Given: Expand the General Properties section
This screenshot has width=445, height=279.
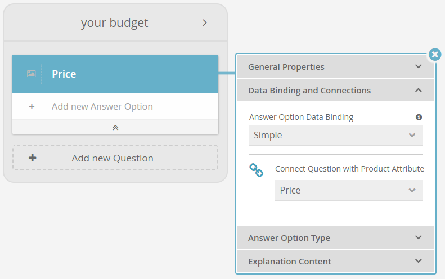Looking at the screenshot, I should [x=336, y=67].
